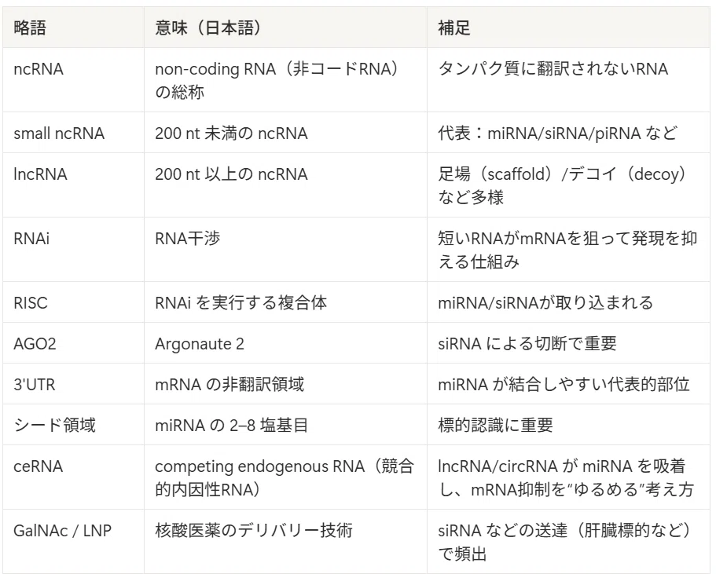This screenshot has width=716, height=574.
Task: Select the ncRNA cell
Action: coord(74,80)
